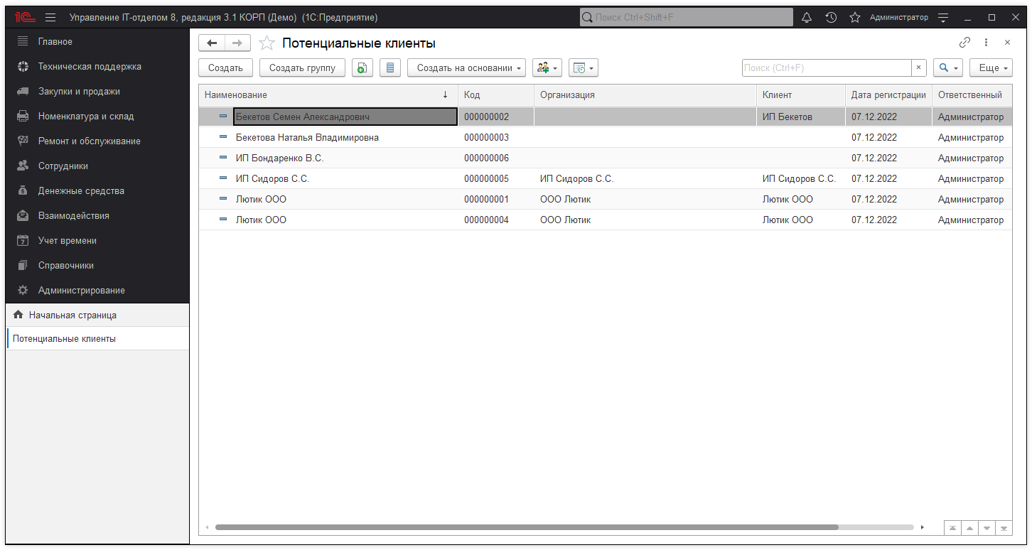This screenshot has width=1032, height=550.
Task: Open the Справочники section
Action: pos(66,265)
